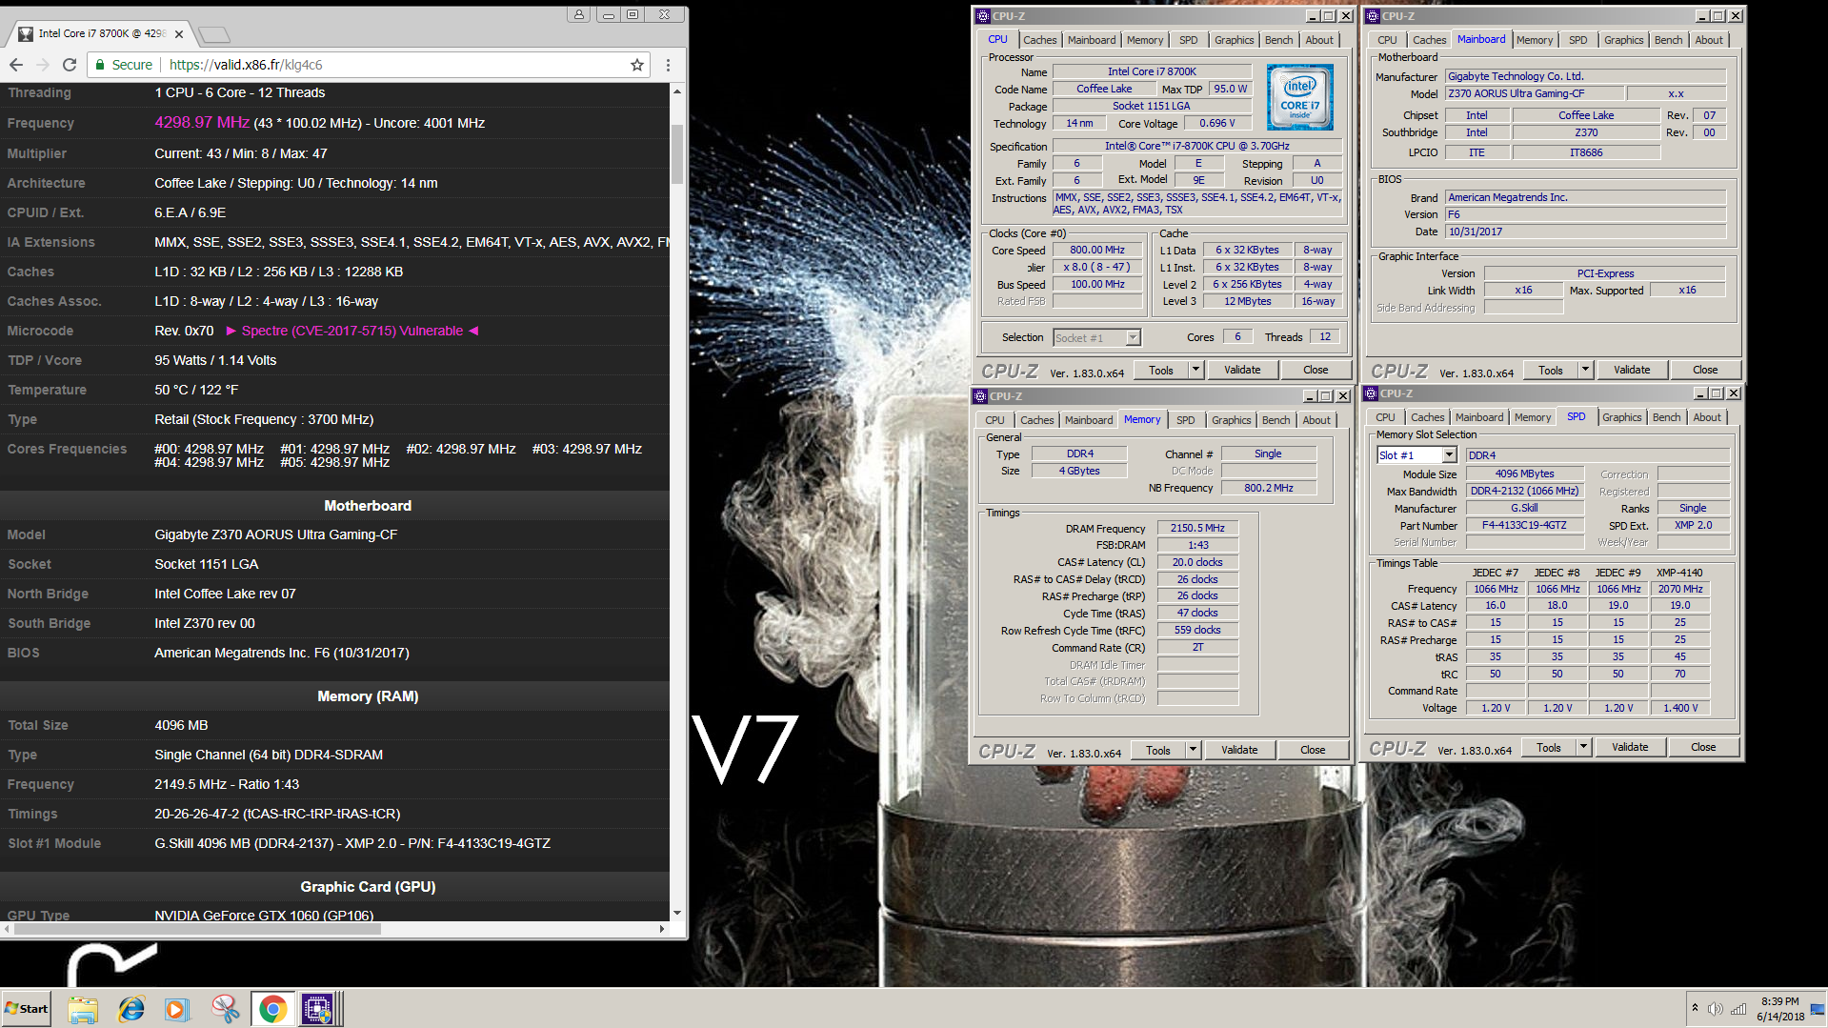Click the Show desktop button
The width and height of the screenshot is (1828, 1028).
(1819, 1009)
